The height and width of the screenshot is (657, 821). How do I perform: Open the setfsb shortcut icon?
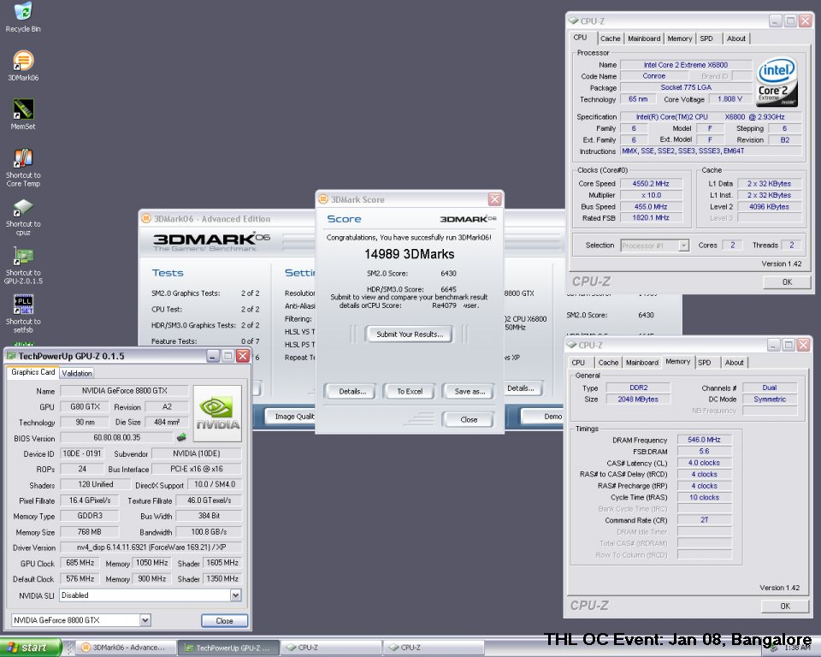click(23, 305)
